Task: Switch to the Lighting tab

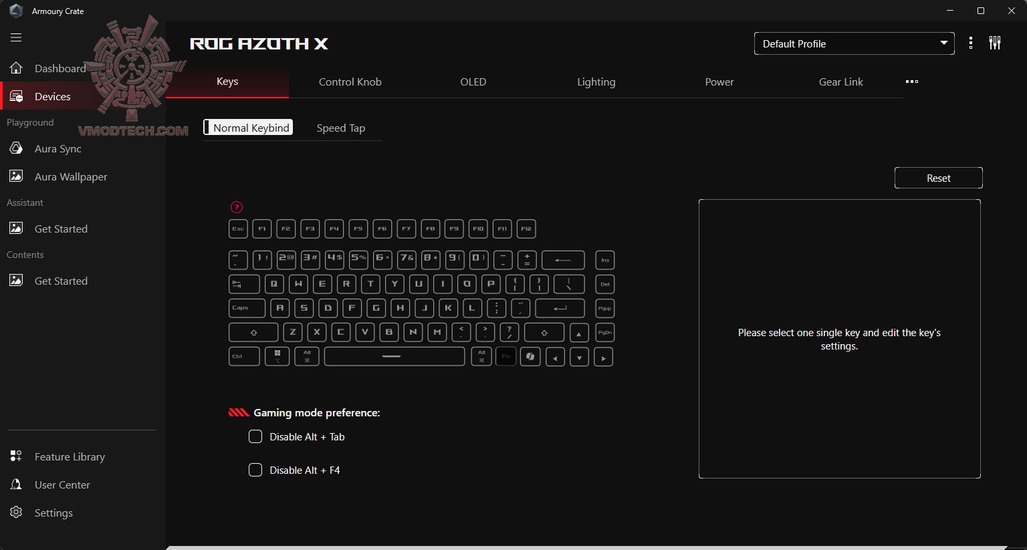Action: click(596, 82)
